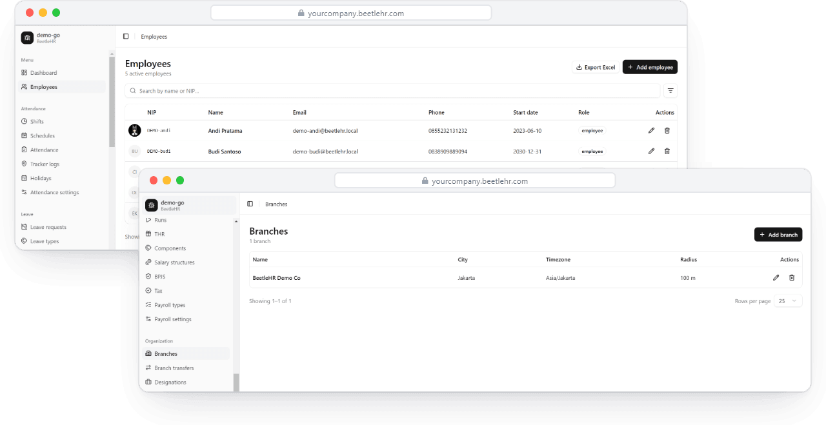Click the Tracker logs pin icon
This screenshot has height=425, width=826.
click(x=25, y=164)
